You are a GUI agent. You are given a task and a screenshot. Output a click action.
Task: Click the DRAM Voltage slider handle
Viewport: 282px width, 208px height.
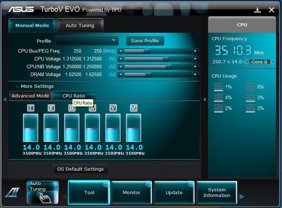pos(148,74)
